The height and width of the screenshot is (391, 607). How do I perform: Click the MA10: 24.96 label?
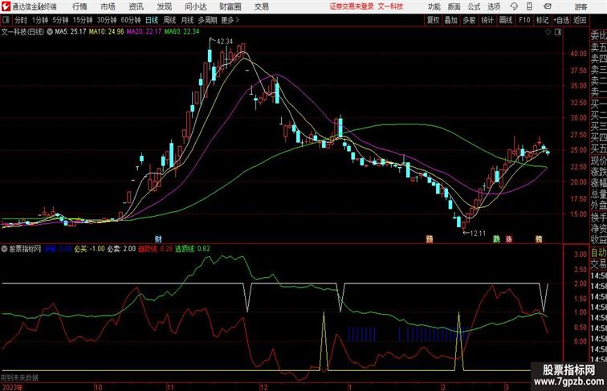click(x=107, y=32)
